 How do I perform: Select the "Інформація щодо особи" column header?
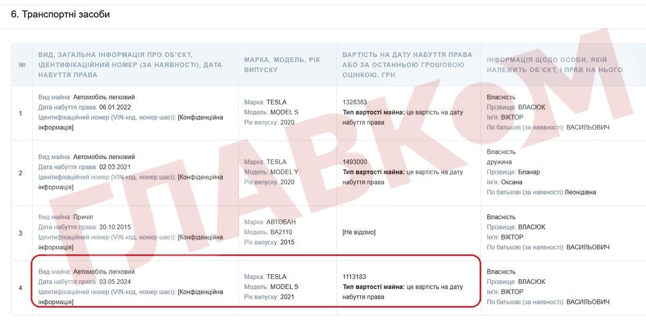point(554,65)
